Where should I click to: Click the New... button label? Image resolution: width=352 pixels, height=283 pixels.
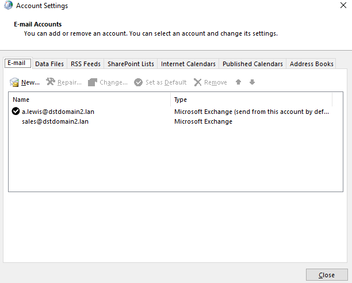pos(30,82)
